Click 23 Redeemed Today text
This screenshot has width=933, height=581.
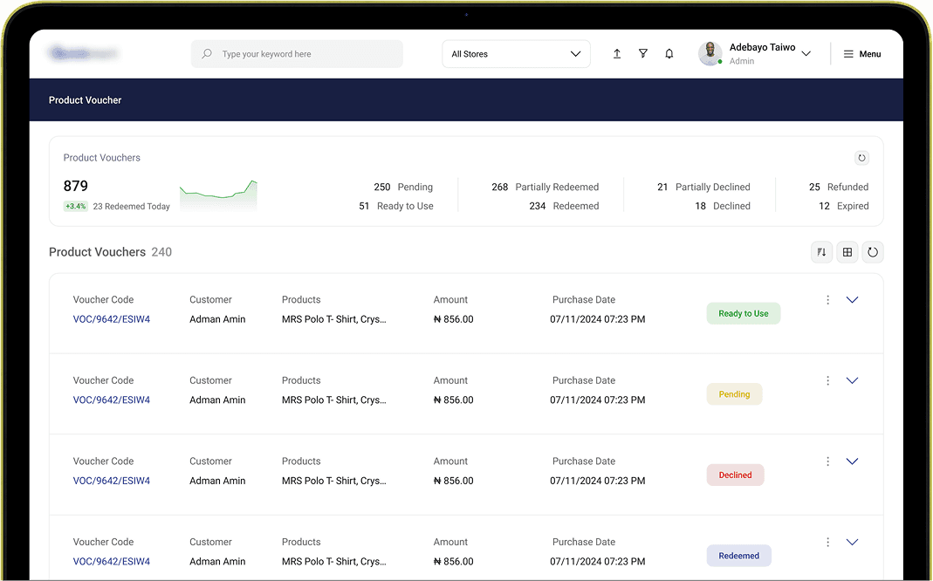point(132,207)
